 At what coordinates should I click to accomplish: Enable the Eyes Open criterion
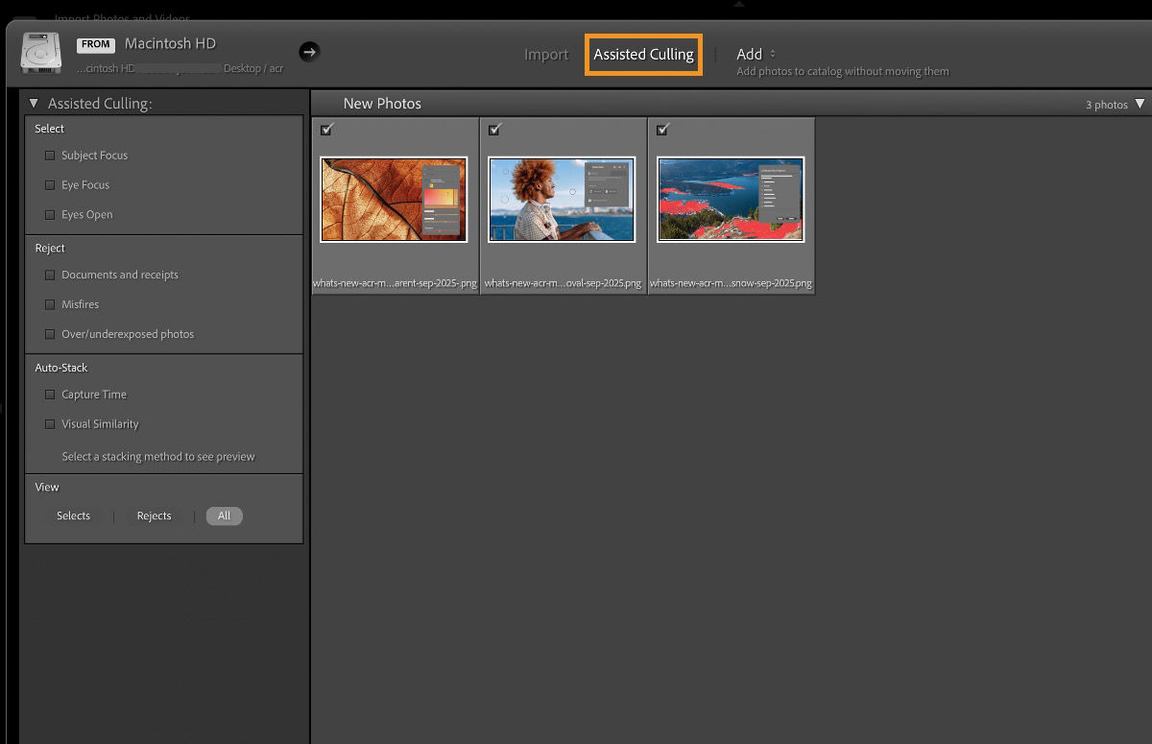coord(49,214)
